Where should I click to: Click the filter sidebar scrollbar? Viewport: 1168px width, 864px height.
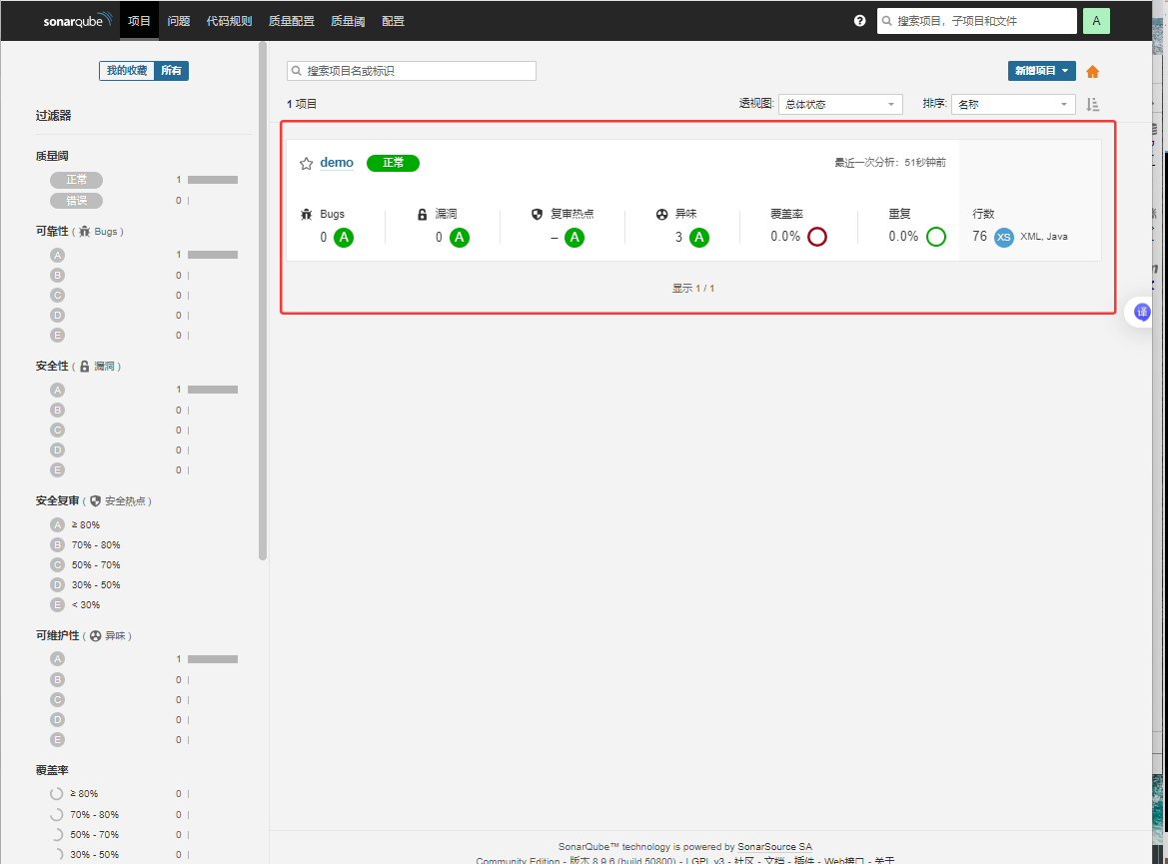(262, 302)
